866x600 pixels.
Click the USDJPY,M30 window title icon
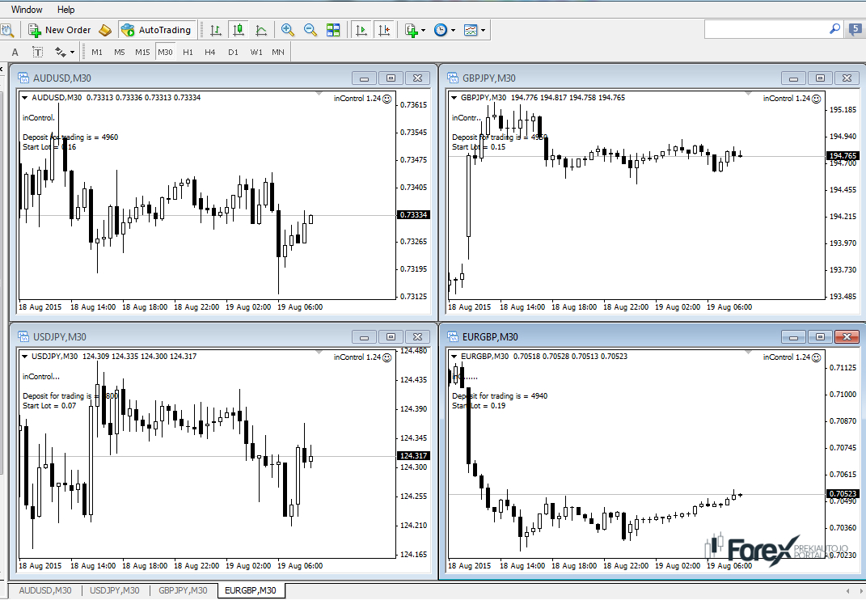click(23, 336)
